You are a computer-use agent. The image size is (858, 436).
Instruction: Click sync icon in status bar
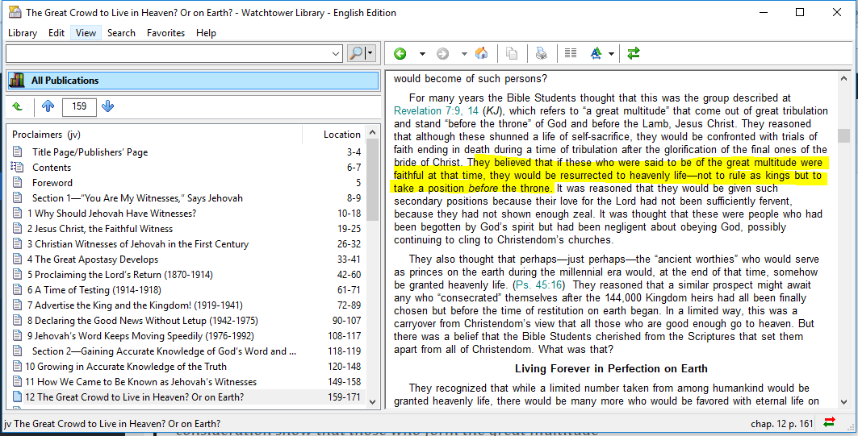(829, 423)
